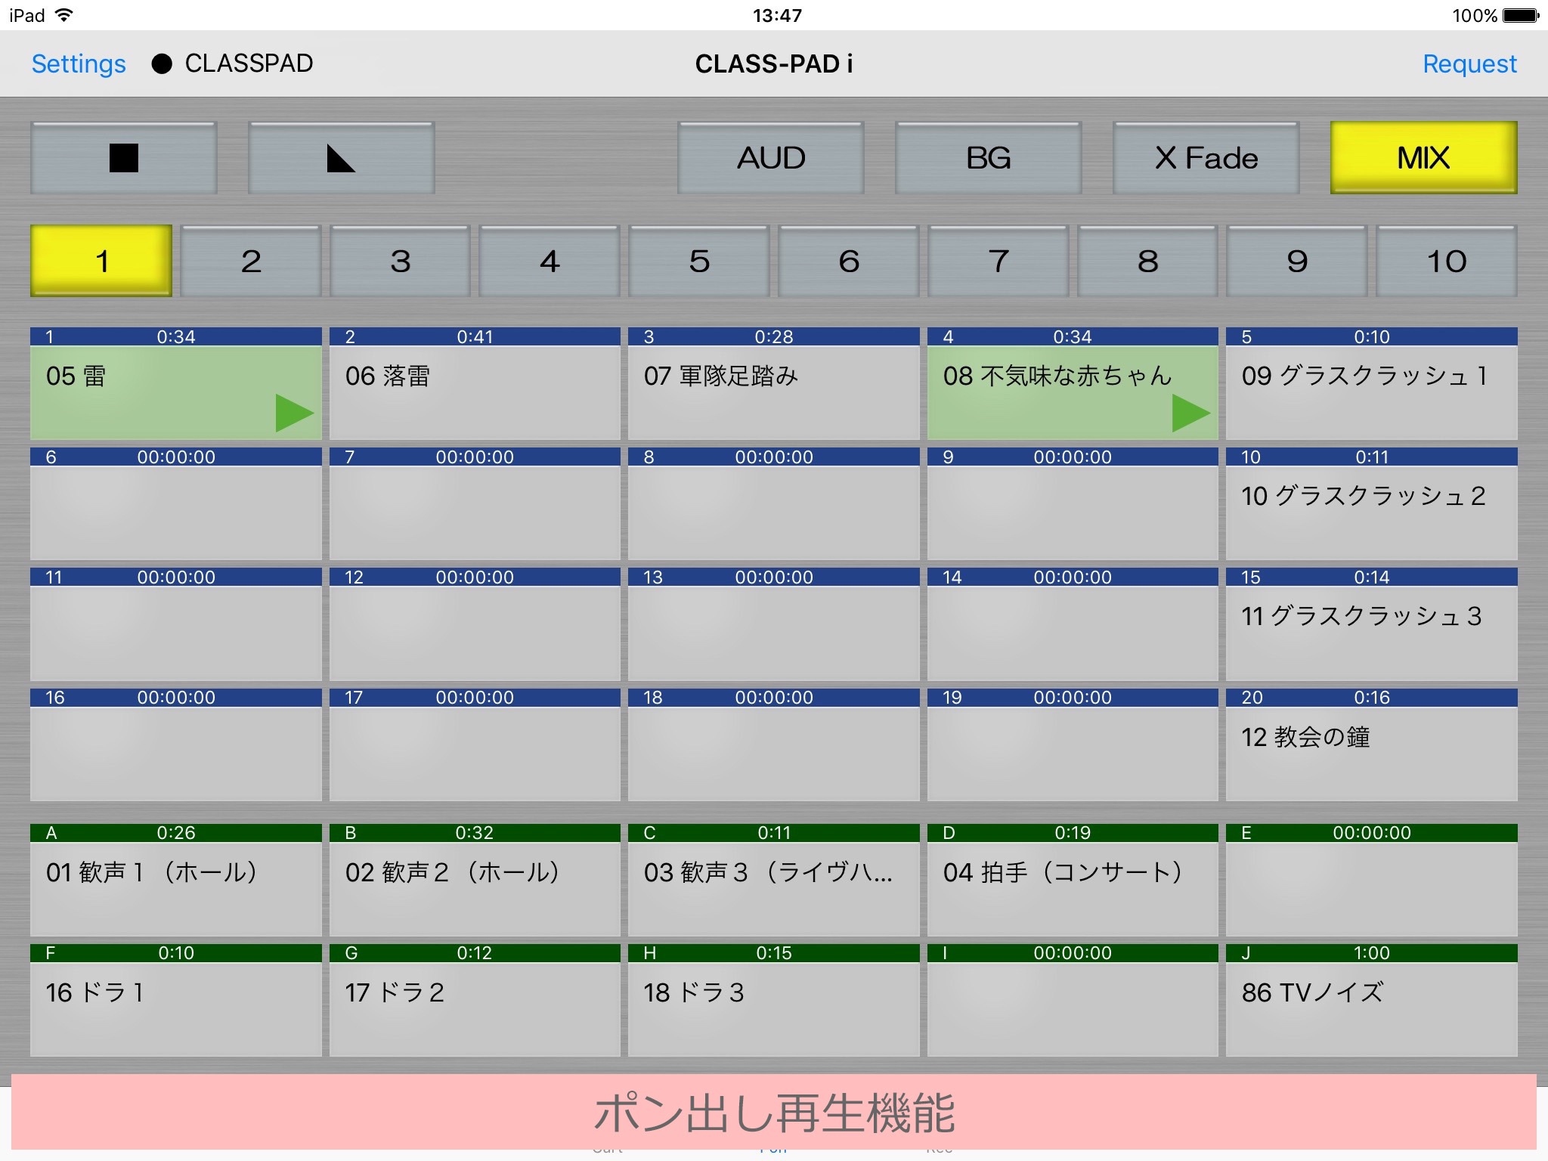Switch to bank 6
Viewport: 1548px width, 1161px height.
coord(849,261)
